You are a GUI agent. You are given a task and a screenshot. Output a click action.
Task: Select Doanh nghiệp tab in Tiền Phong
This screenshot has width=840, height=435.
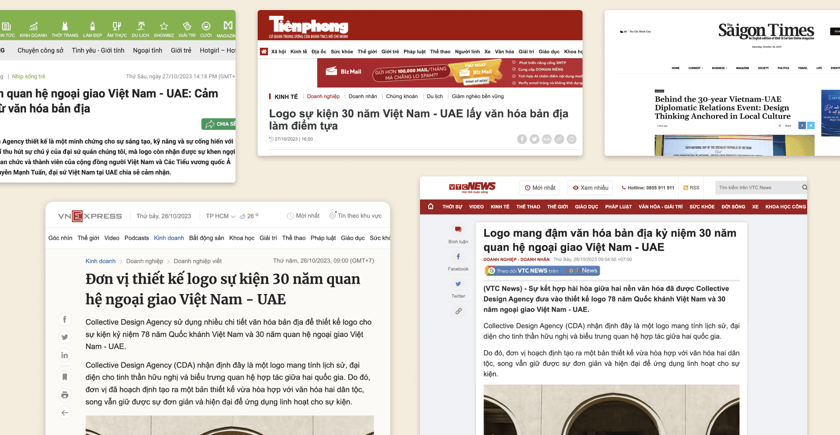pyautogui.click(x=323, y=96)
